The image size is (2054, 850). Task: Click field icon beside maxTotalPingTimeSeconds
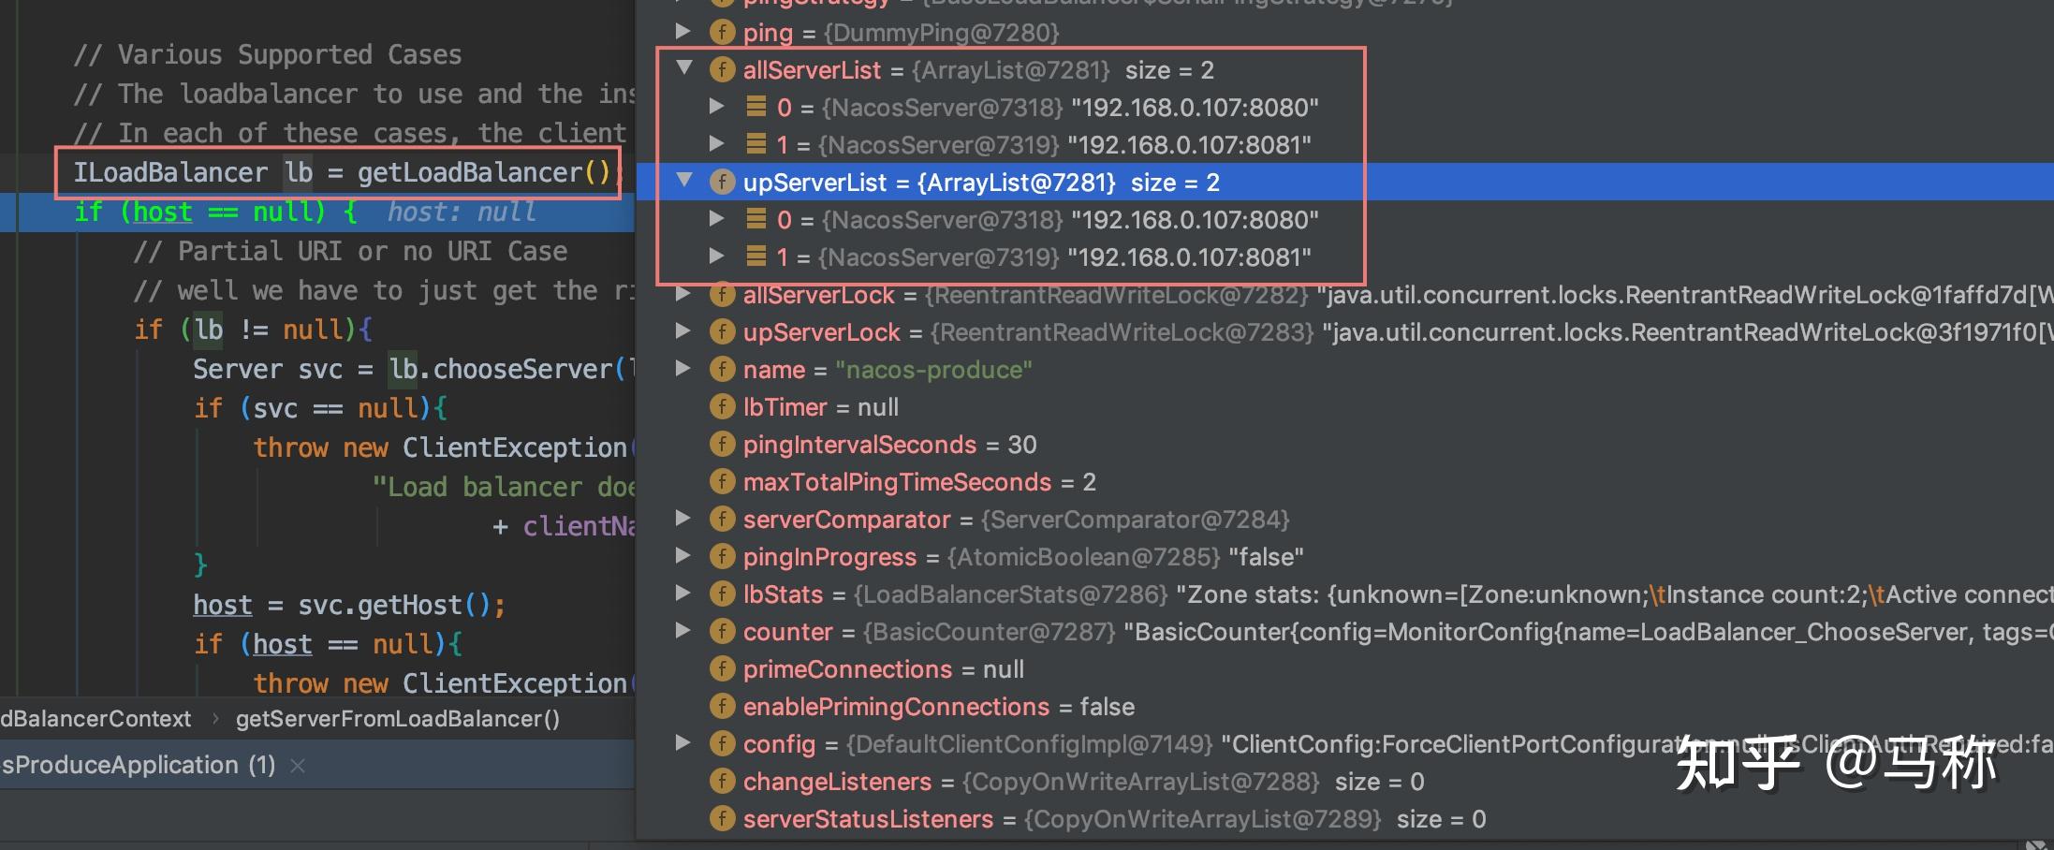click(722, 481)
